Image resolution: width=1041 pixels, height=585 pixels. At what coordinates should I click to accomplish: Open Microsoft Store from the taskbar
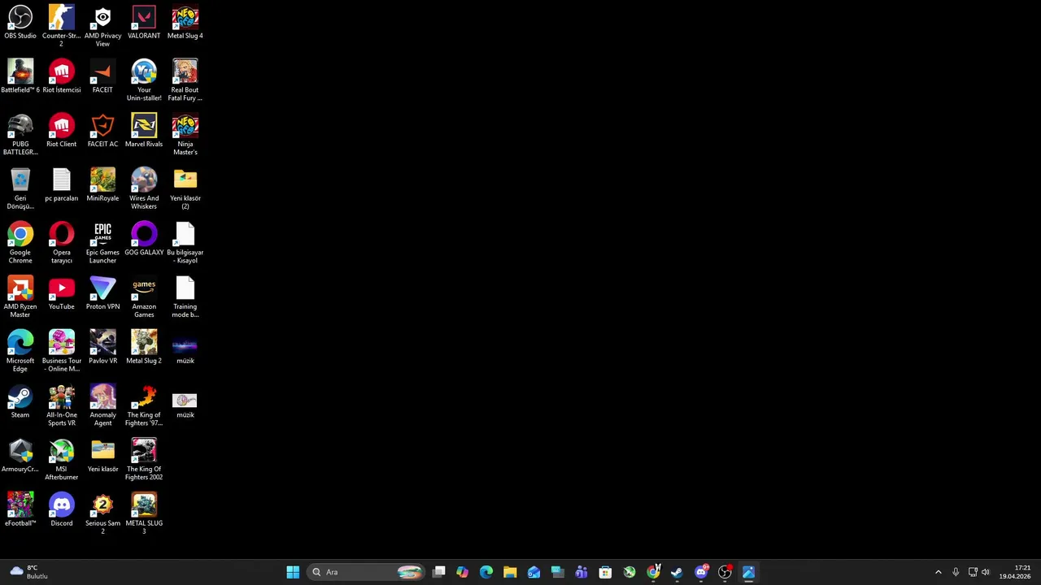605,572
